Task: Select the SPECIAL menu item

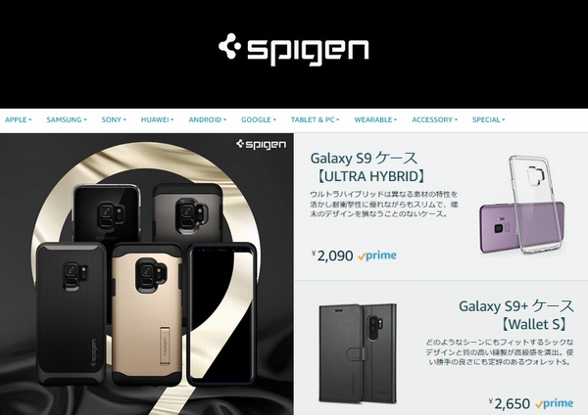Action: [489, 119]
